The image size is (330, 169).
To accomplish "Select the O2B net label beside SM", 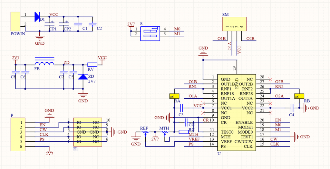I will coord(250,39).
